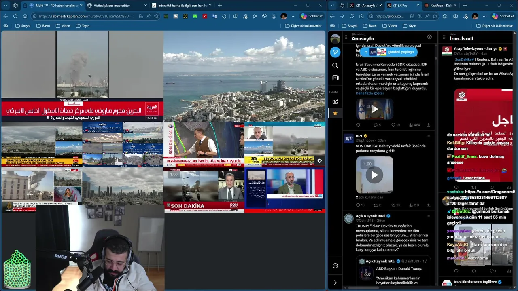Open tab list dropdown in right browser
Viewport: 518px width, 291px height.
click(x=332, y=6)
